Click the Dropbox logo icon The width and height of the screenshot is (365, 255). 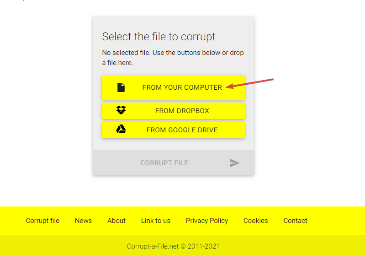(x=121, y=110)
